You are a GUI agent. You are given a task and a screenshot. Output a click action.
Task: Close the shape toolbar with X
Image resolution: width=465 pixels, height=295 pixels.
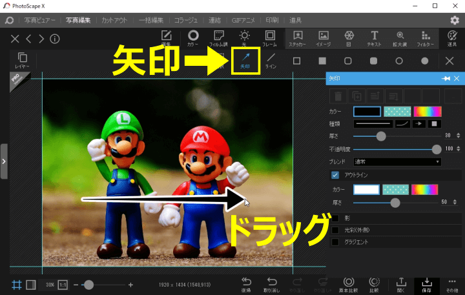(x=449, y=61)
